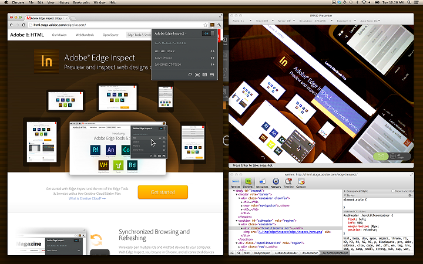Open the Edge Inspect extension icon in Chrome toolbar
423x264 pixels.
(x=212, y=25)
